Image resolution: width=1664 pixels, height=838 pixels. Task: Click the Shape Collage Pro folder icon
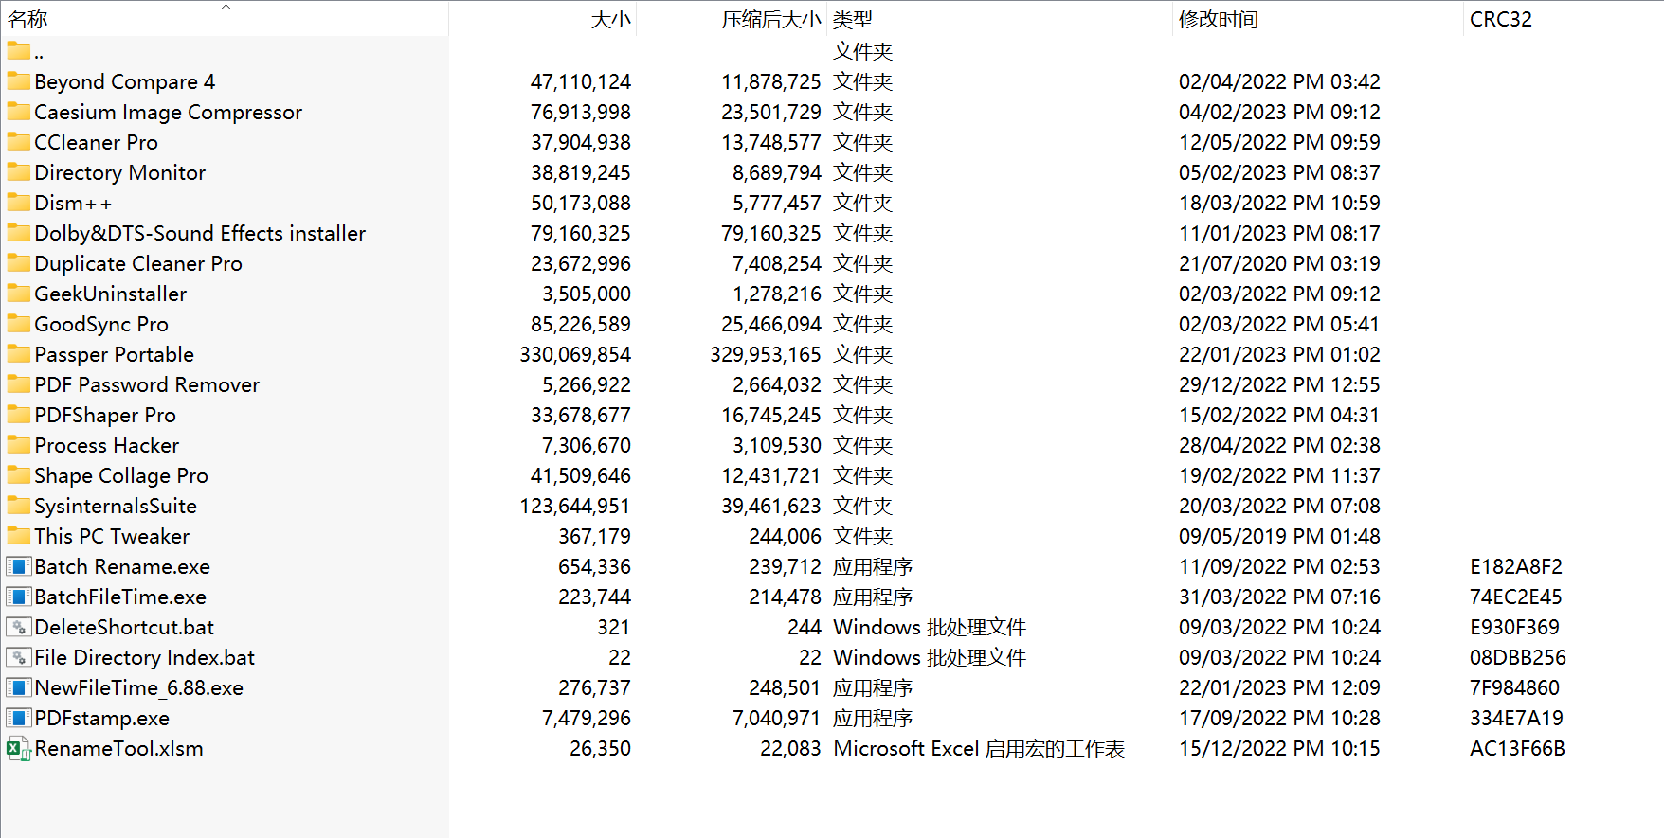[x=18, y=474]
